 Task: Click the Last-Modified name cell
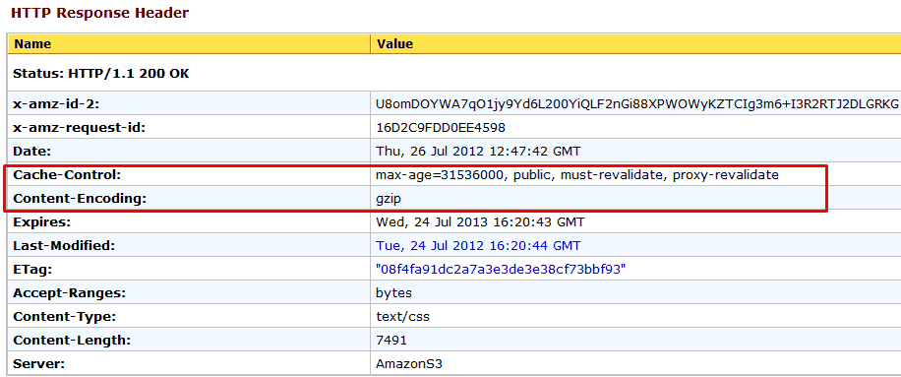[x=190, y=246]
